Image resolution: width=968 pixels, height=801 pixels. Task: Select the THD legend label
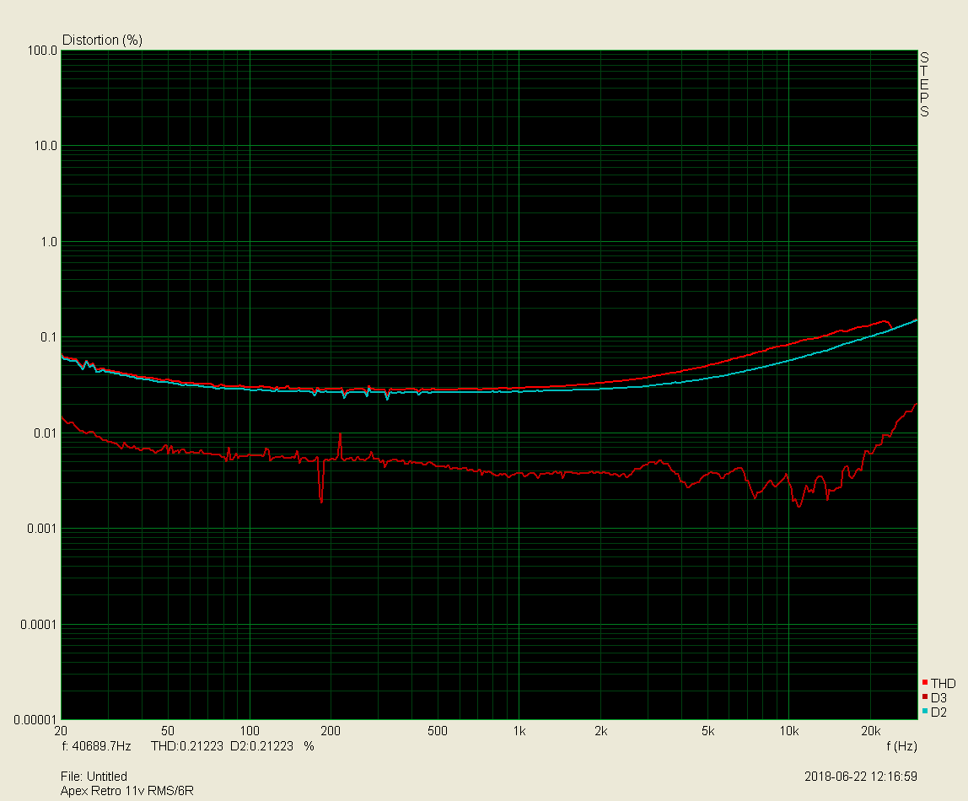(x=944, y=684)
